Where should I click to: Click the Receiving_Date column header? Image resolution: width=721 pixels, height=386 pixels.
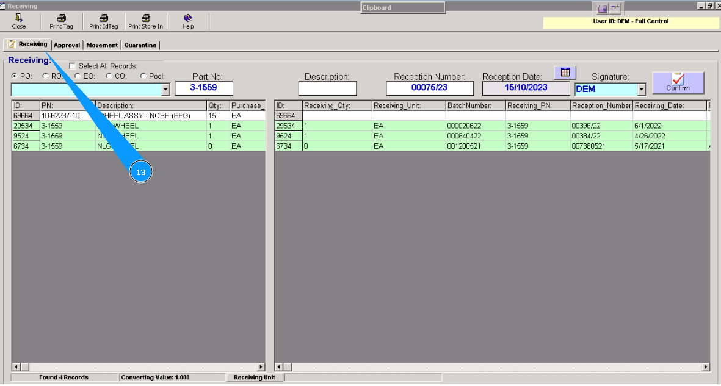[x=670, y=105]
